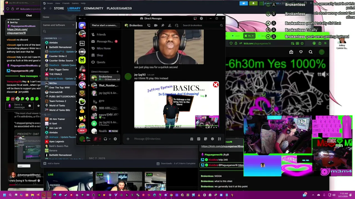Open Discord home direct messages icon
Viewport: 355px width, 199px height.
click(82, 25)
